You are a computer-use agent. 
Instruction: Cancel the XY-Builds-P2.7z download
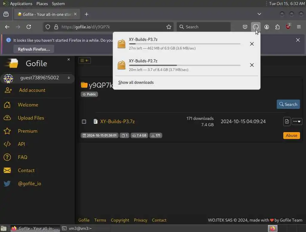[252, 65]
